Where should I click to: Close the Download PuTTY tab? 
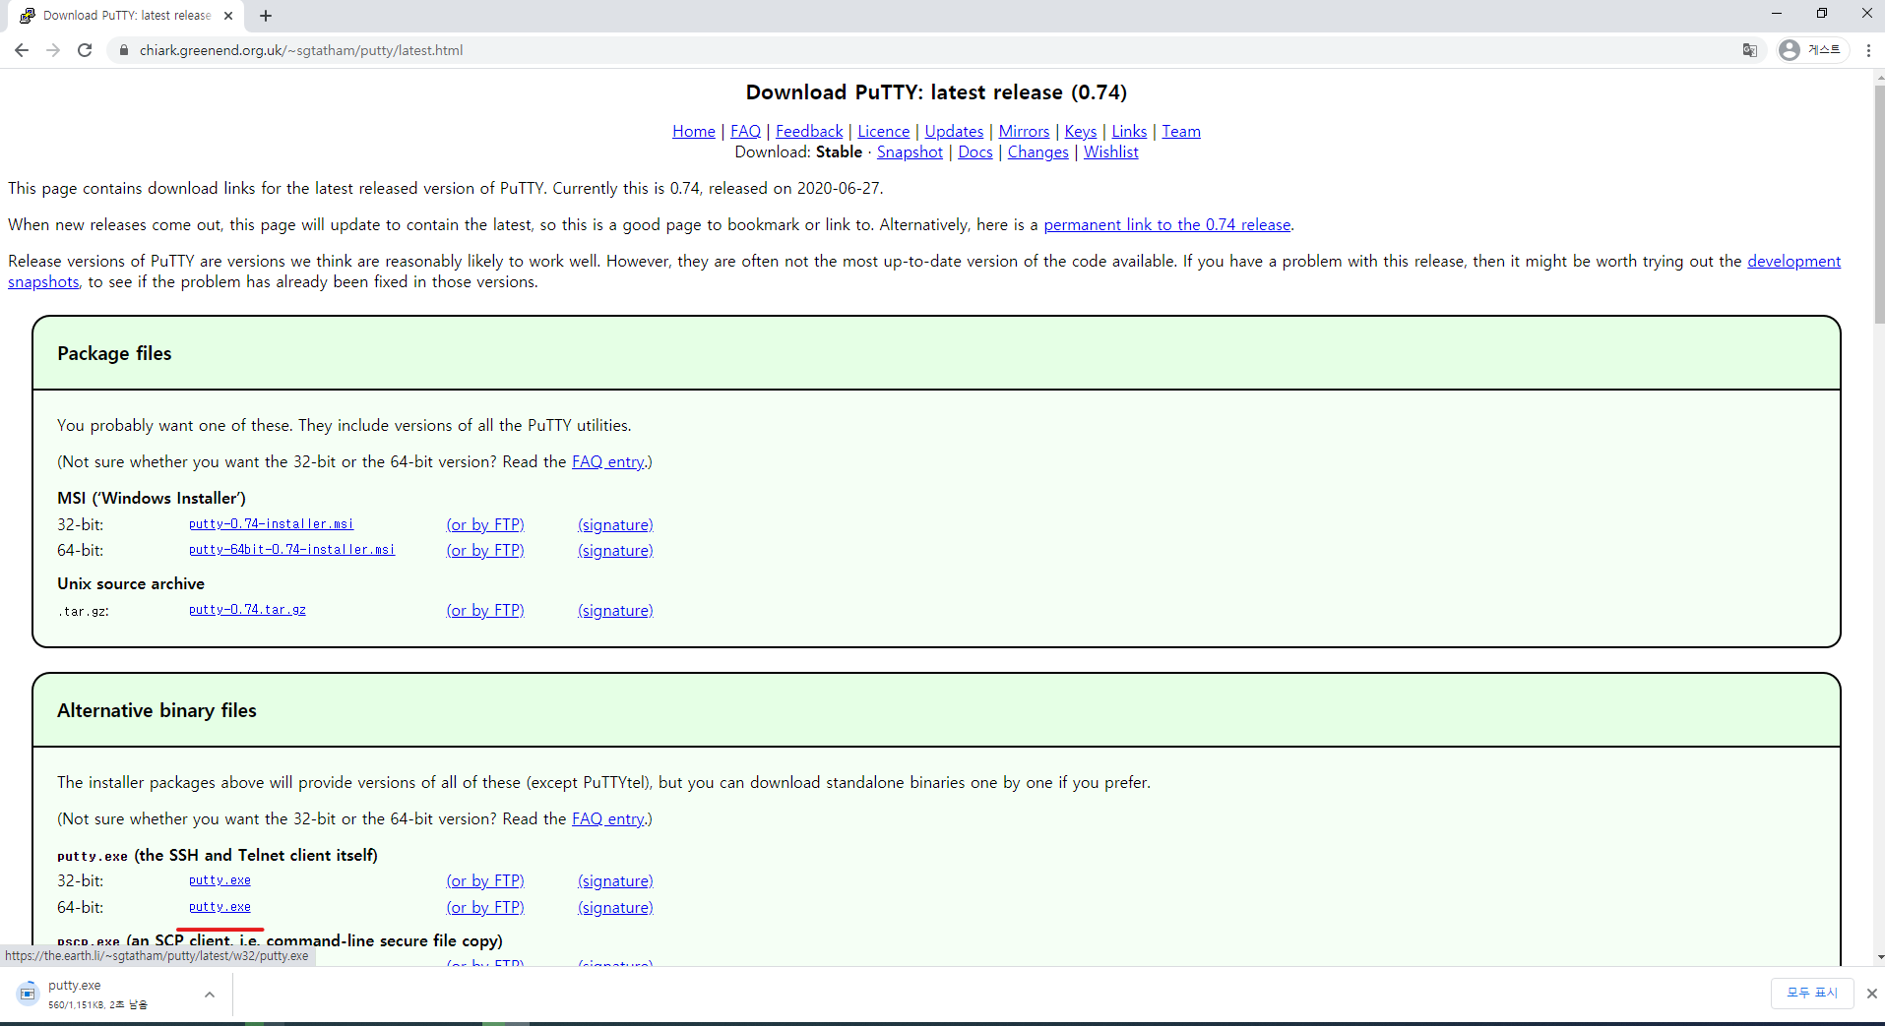(228, 16)
